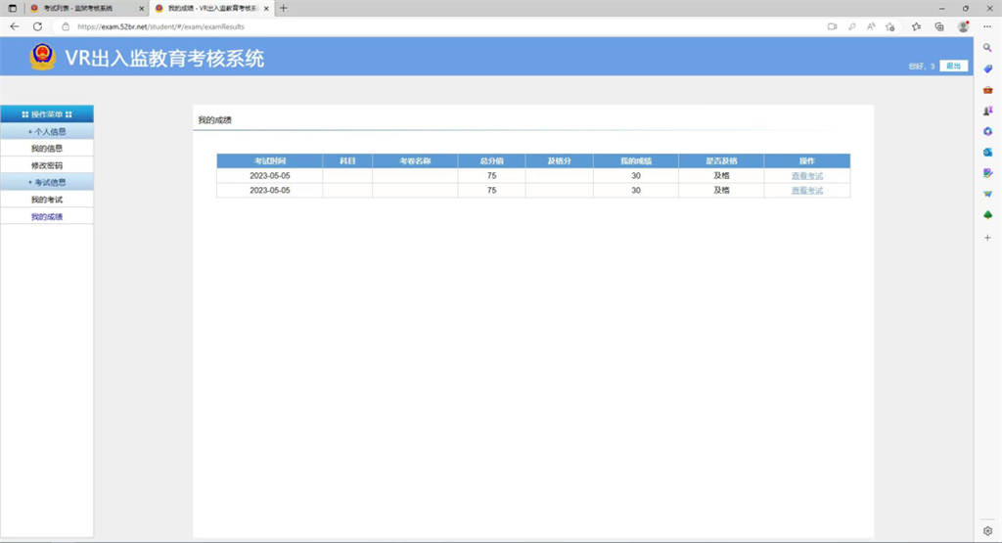Open the browser Favorites star icon
The height and width of the screenshot is (543, 1002).
click(x=917, y=26)
